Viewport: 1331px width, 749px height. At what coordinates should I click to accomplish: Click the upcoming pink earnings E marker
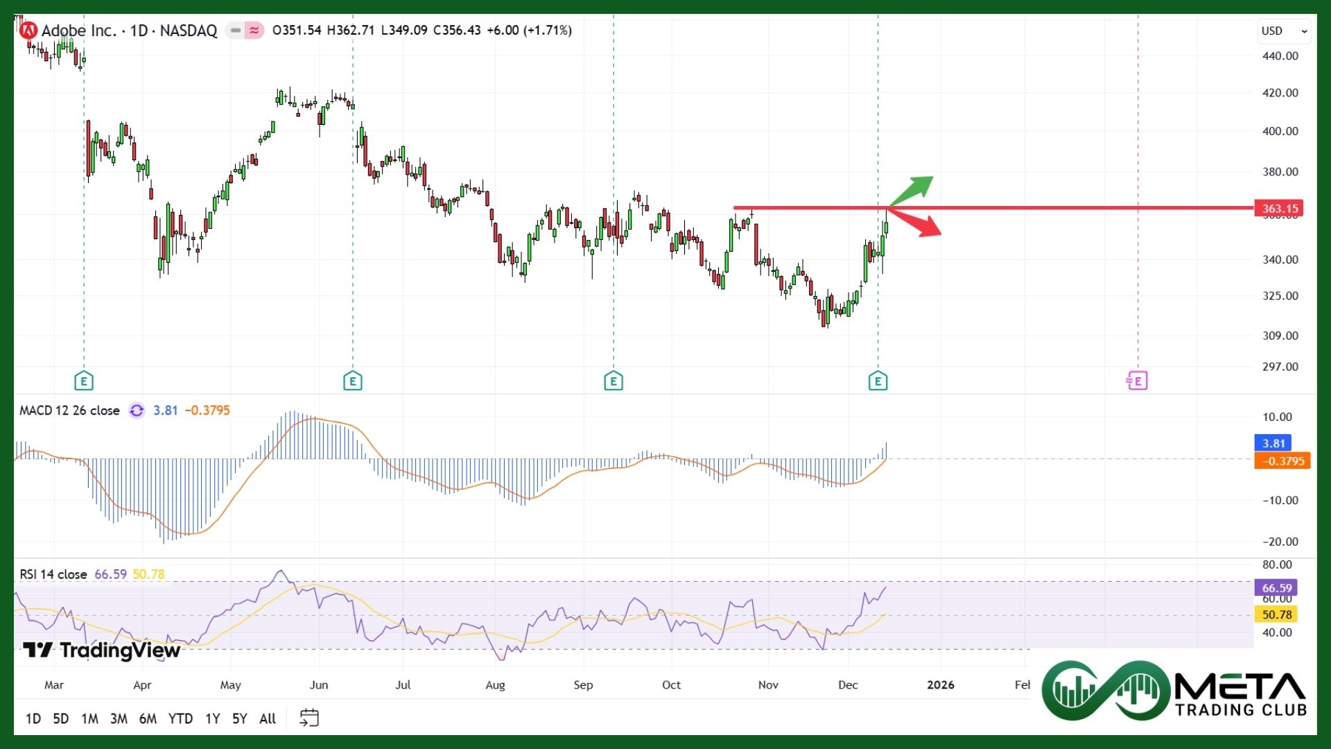[x=1137, y=381]
